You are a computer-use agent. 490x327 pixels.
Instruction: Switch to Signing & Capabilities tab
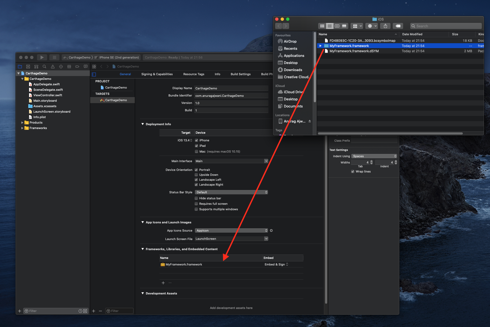[x=157, y=74]
